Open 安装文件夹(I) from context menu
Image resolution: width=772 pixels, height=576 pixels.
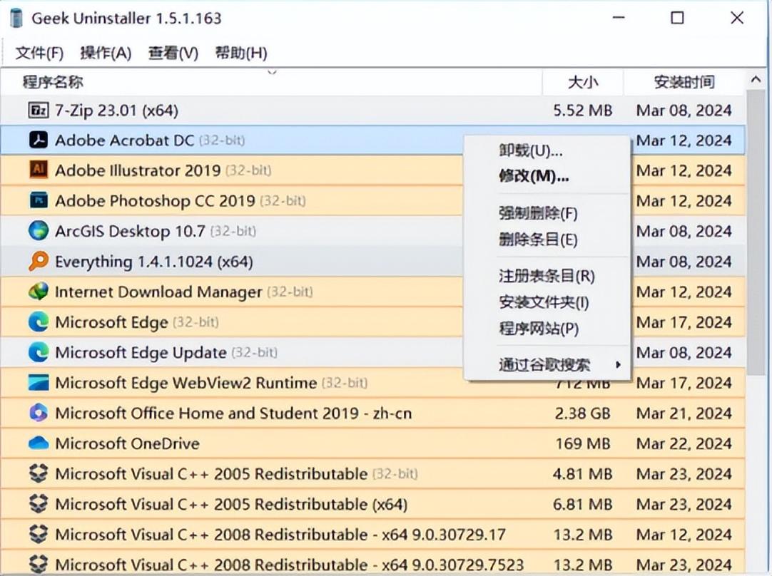point(544,302)
